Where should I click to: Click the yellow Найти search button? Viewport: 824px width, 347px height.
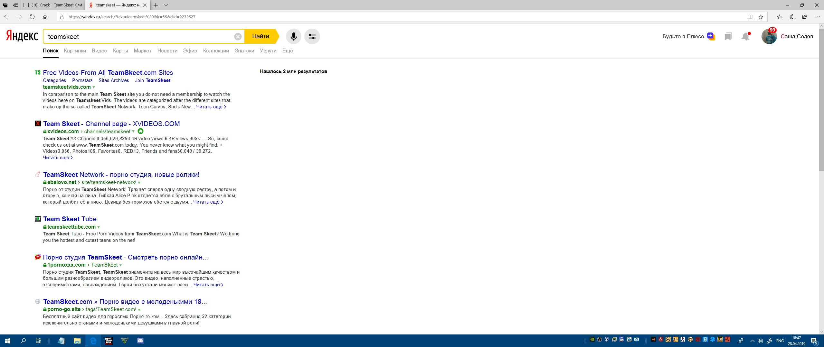click(261, 36)
